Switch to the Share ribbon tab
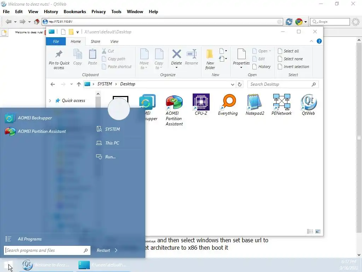 [x=95, y=41]
